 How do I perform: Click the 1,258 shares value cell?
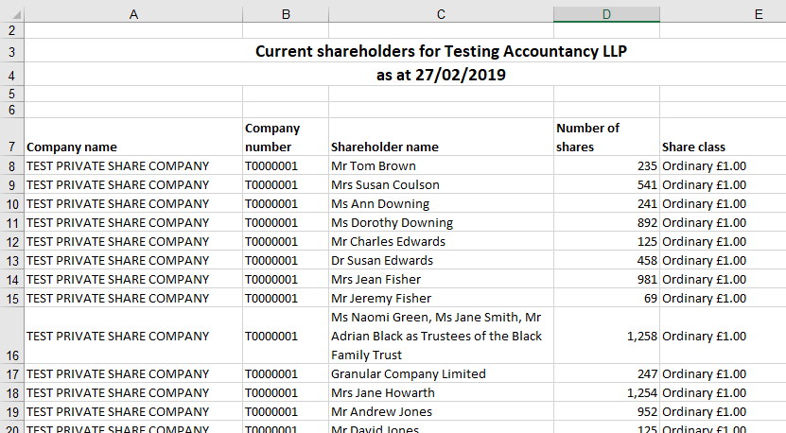[606, 336]
